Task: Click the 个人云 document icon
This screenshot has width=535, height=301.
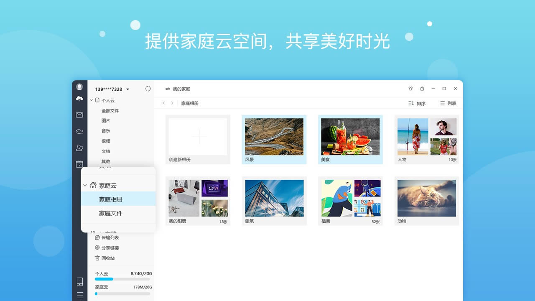Action: [x=97, y=100]
